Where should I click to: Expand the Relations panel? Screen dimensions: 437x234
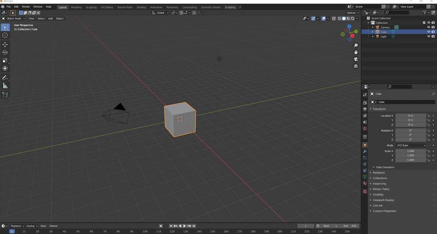point(378,172)
